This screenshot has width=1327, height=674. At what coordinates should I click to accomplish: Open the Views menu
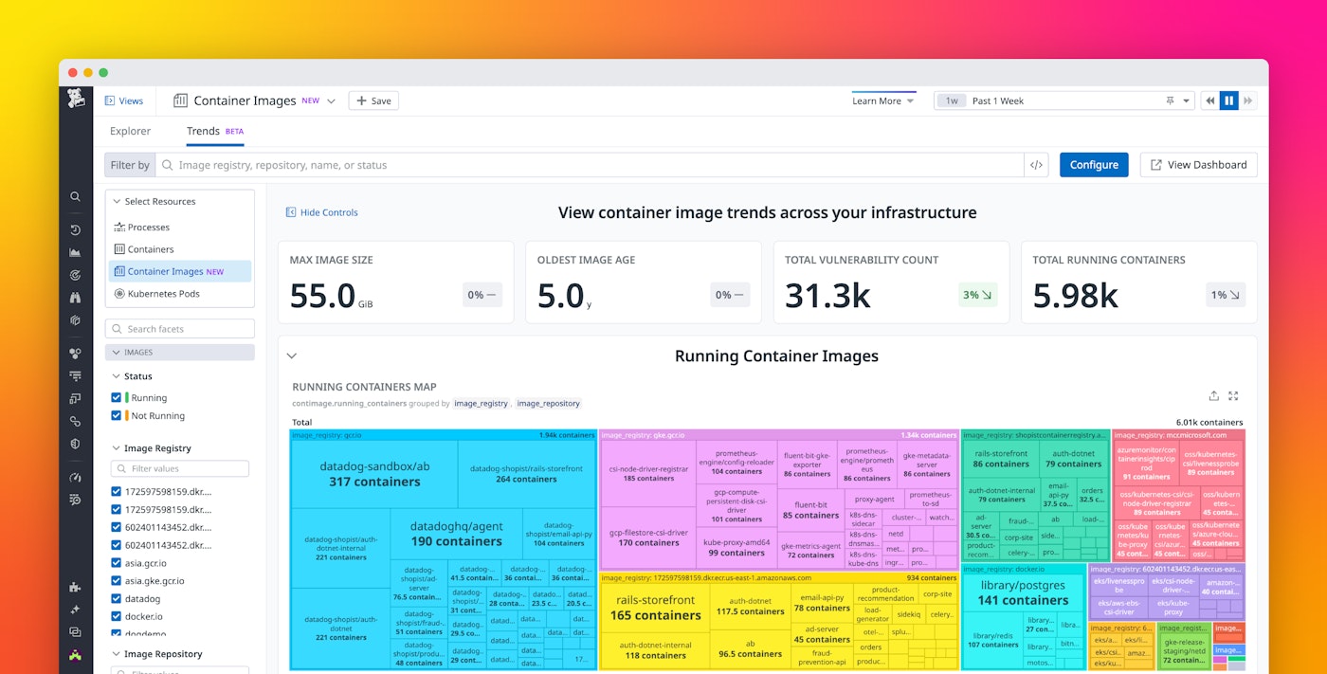pos(124,100)
